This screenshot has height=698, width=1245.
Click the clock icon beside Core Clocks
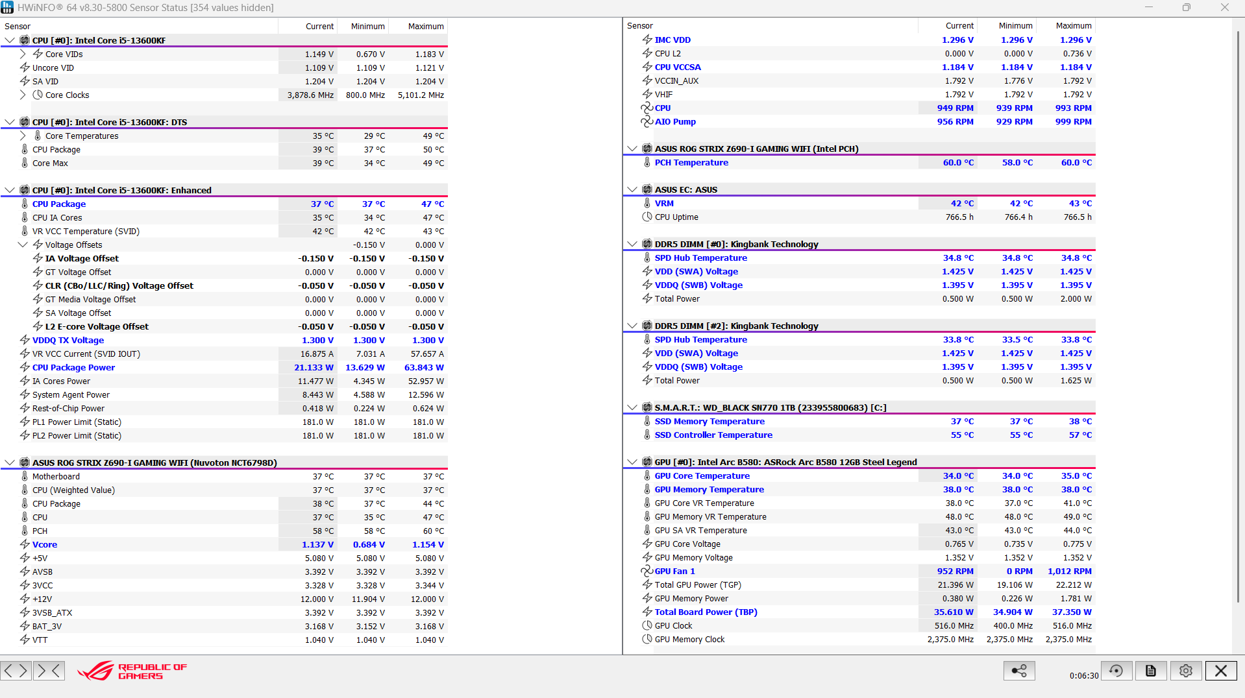[38, 95]
